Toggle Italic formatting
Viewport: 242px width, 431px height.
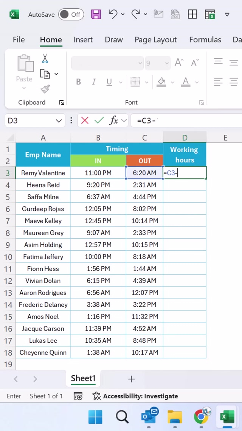coord(94,82)
